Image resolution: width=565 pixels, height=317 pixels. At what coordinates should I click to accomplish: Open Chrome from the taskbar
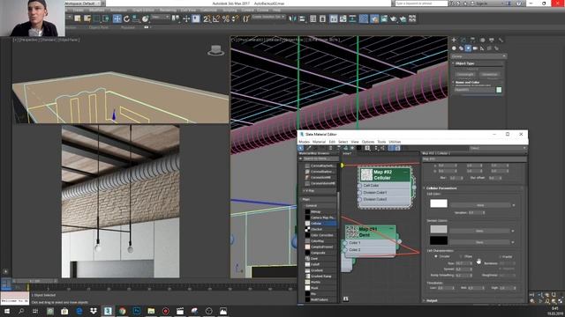122,311
